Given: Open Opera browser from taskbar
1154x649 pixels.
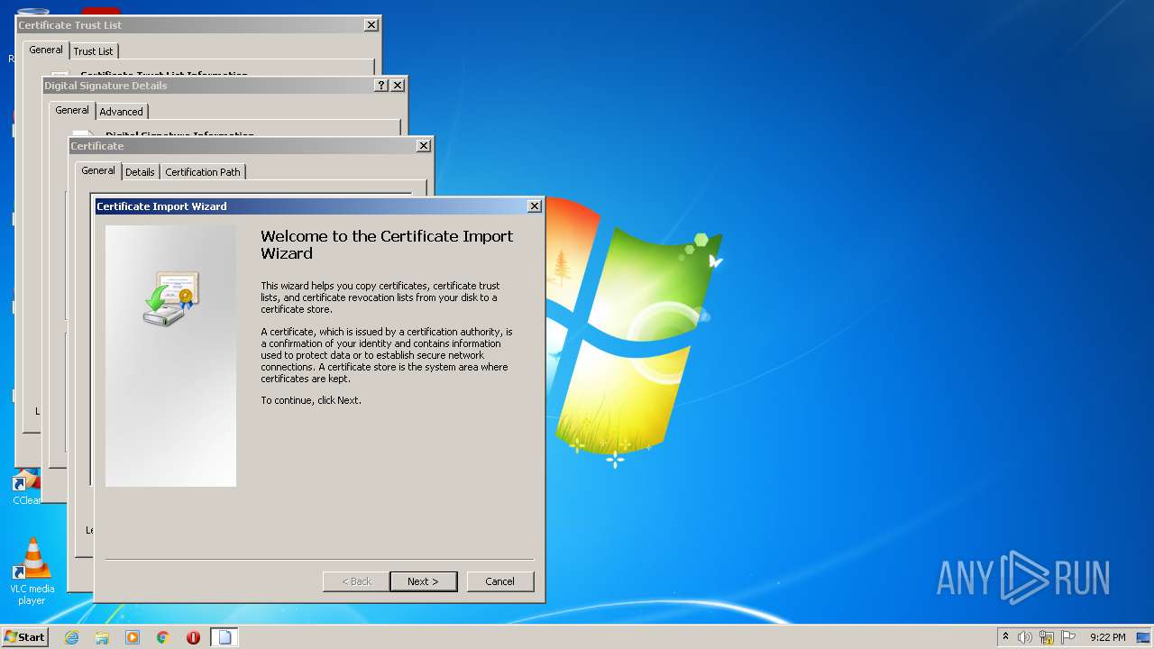Looking at the screenshot, I should pos(193,637).
